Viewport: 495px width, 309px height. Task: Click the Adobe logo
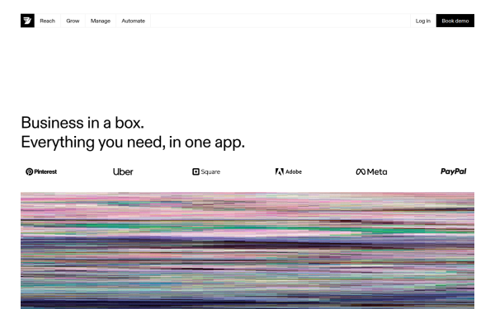pyautogui.click(x=289, y=172)
